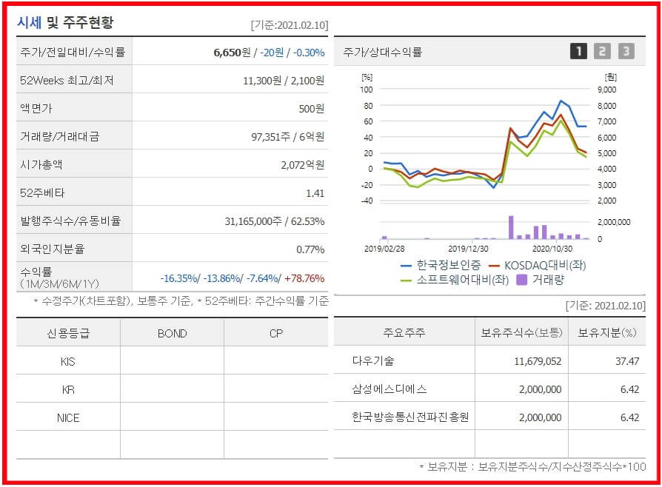Click the 보유지분(%) column header
This screenshot has width=662, height=487.
pyautogui.click(x=607, y=333)
